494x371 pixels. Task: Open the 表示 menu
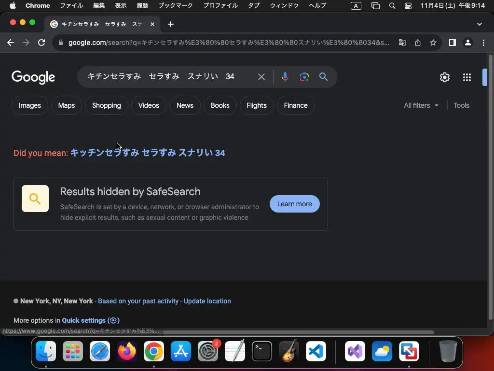click(121, 6)
